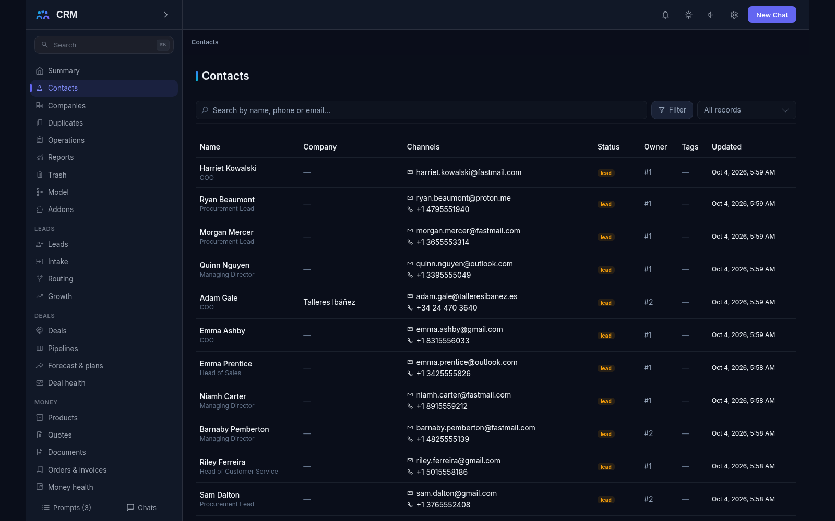Open Chats panel
This screenshot has width=835, height=521.
click(x=141, y=507)
